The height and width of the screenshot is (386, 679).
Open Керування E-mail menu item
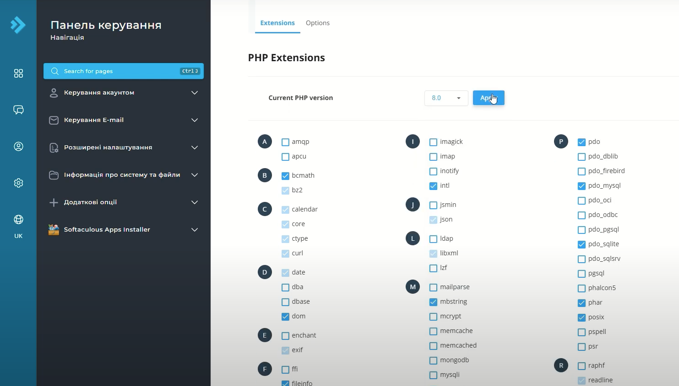[x=124, y=120]
